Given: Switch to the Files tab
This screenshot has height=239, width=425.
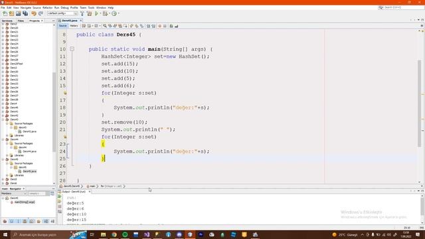Looking at the screenshot, I should coord(21,21).
